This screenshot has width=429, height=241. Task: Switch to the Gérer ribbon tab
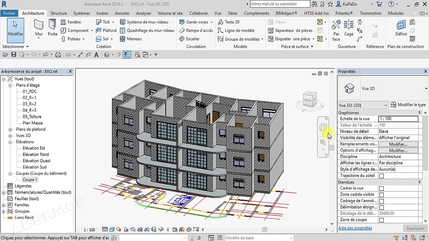tap(233, 13)
